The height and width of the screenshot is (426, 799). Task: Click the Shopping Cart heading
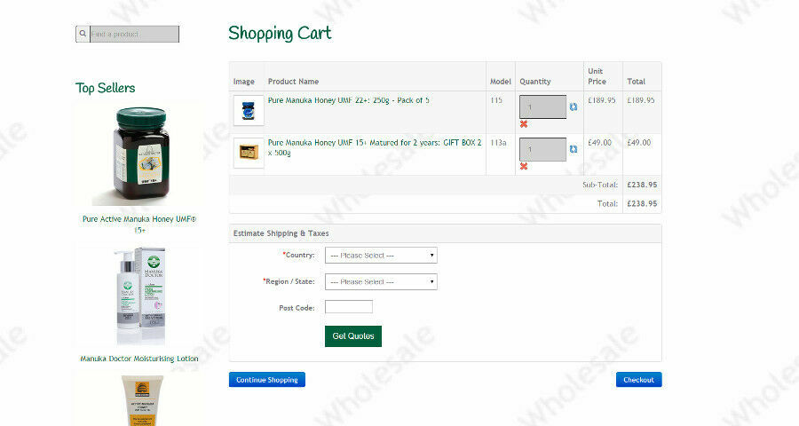(x=280, y=34)
